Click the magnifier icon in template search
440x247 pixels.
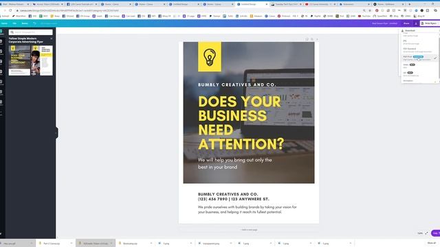coord(12,32)
